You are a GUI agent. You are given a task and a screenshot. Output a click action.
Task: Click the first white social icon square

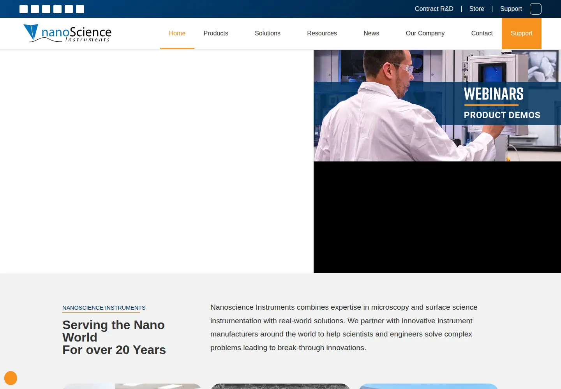pyautogui.click(x=23, y=9)
